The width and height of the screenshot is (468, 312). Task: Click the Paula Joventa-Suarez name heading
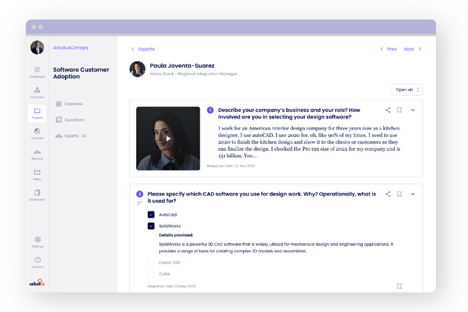click(x=182, y=66)
